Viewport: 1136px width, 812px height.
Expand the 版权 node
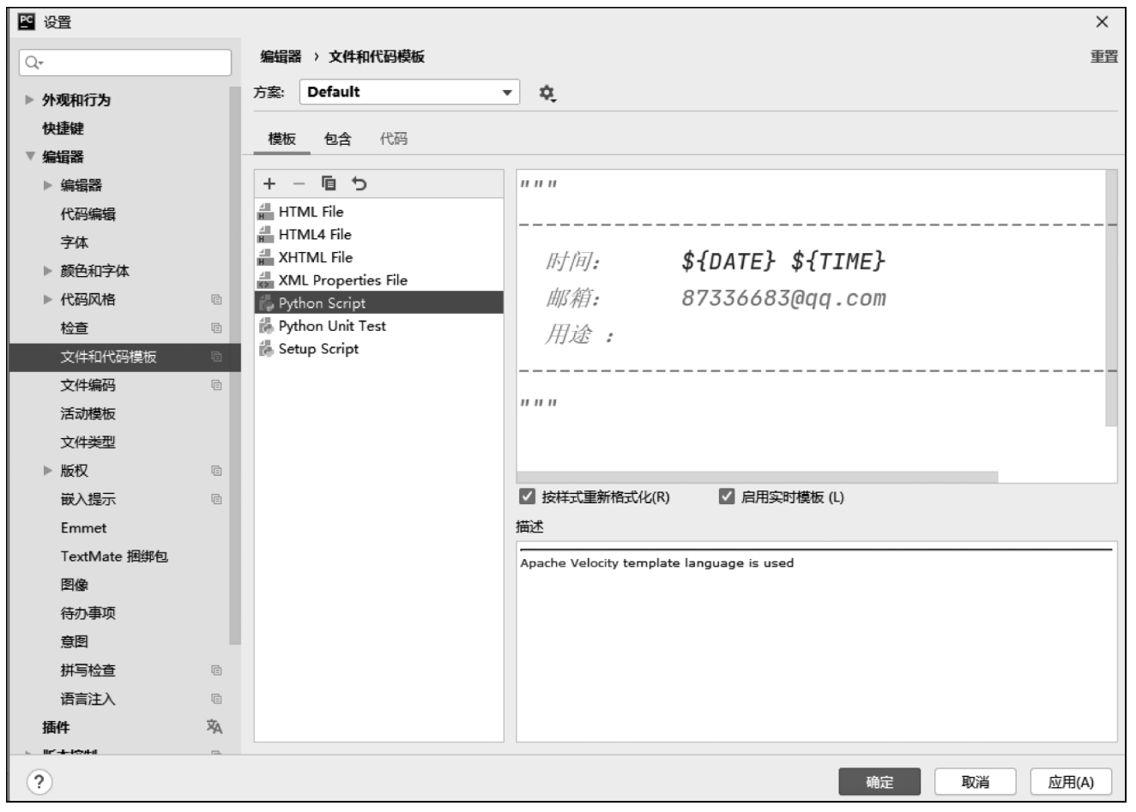click(x=48, y=471)
